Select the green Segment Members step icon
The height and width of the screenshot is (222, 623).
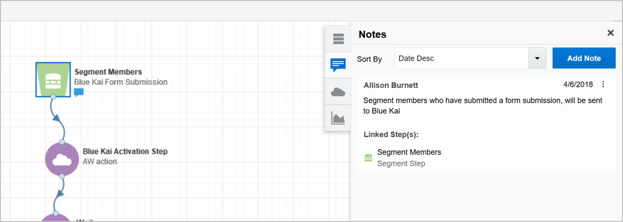click(x=53, y=79)
